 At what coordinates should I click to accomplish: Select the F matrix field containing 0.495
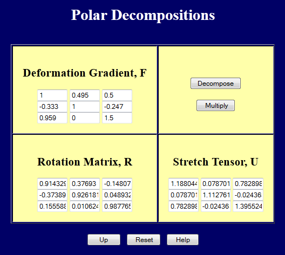pyautogui.click(x=85, y=95)
